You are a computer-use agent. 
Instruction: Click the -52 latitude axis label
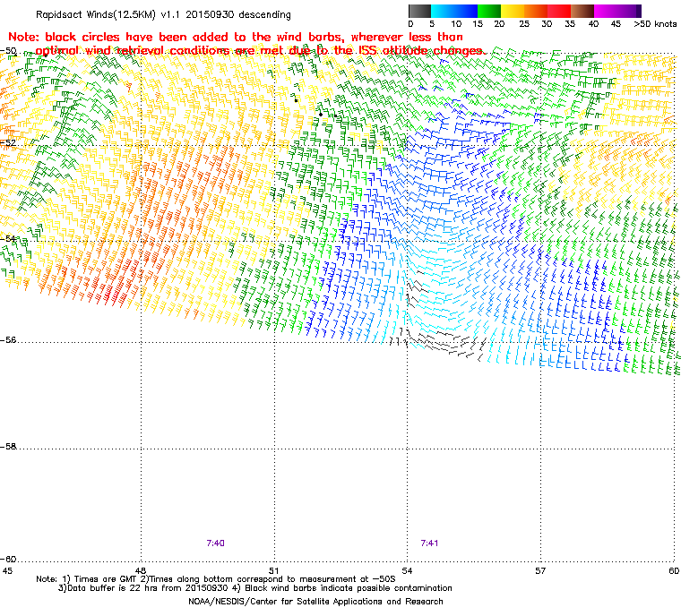[x=8, y=143]
